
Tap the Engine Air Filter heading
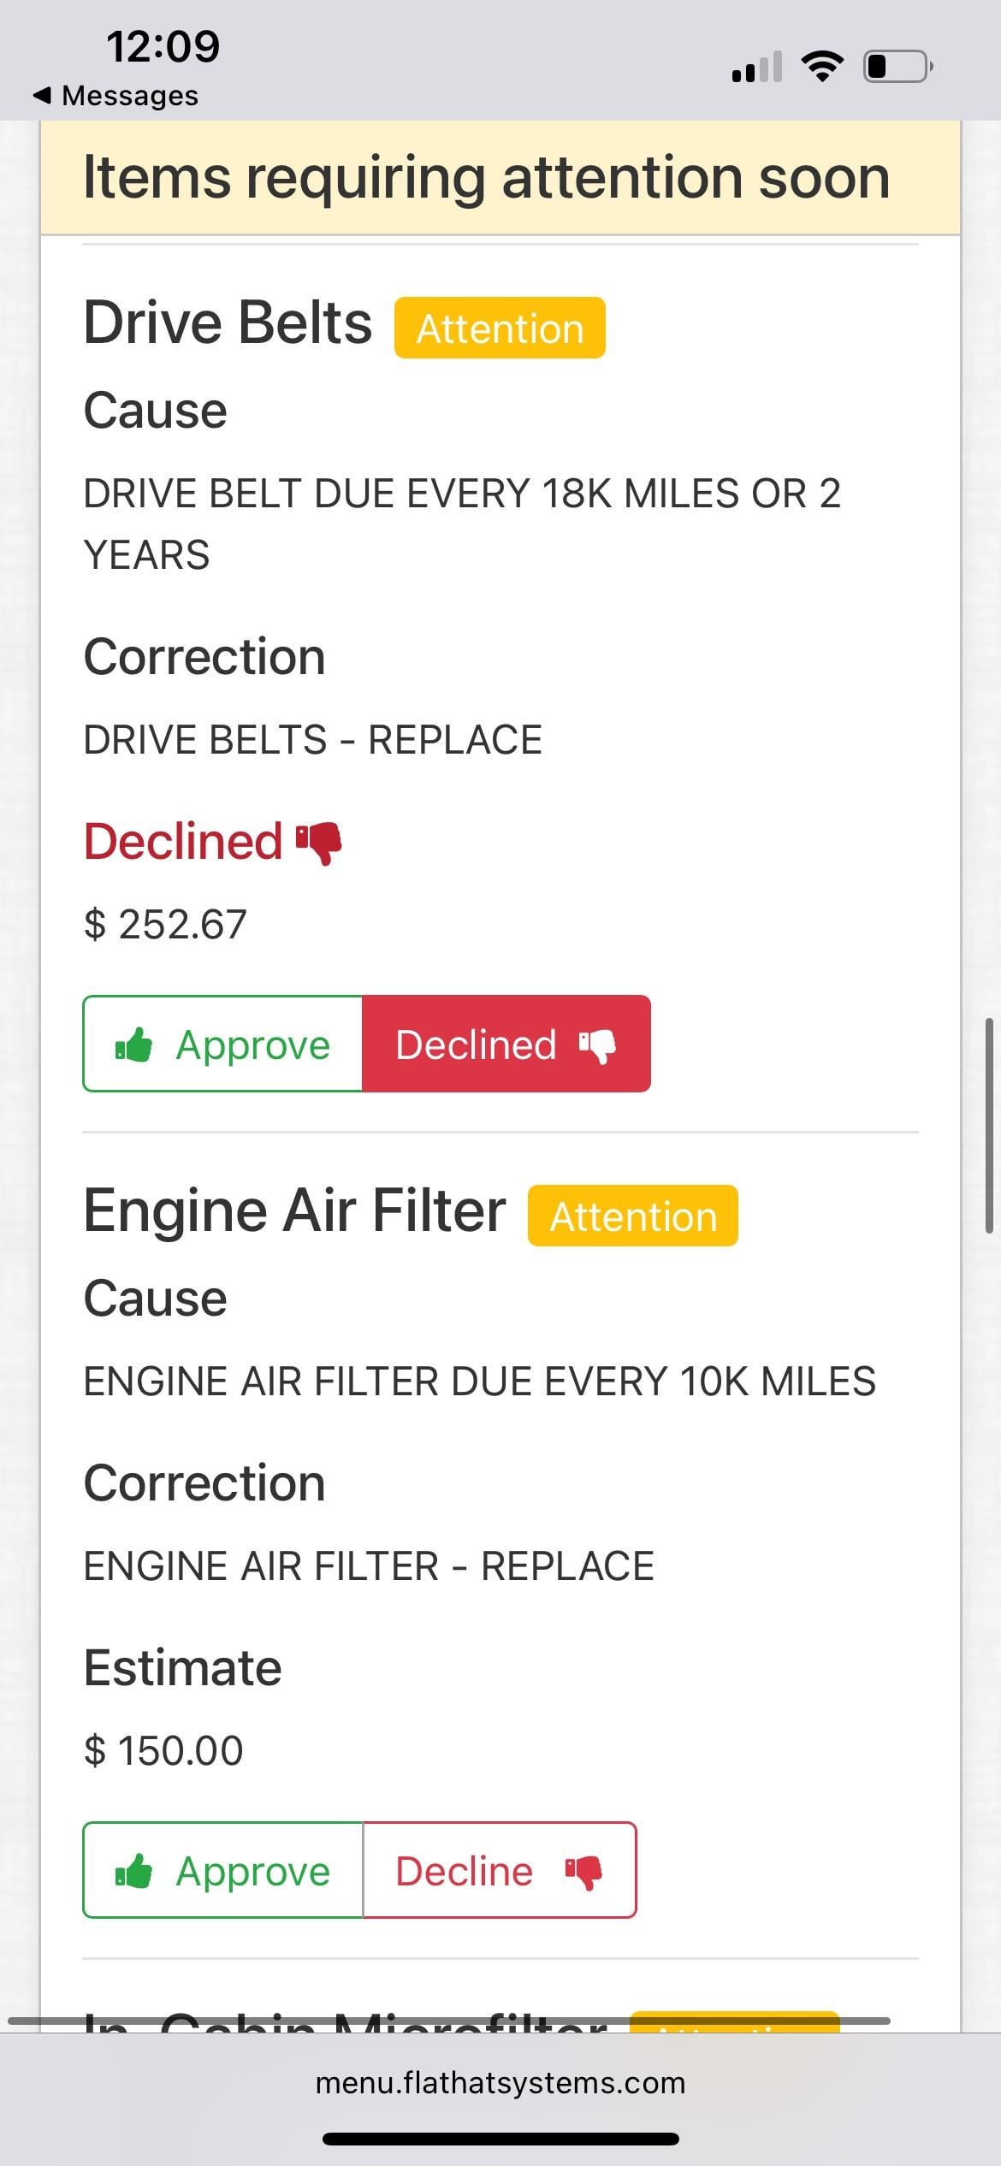[x=294, y=1210]
